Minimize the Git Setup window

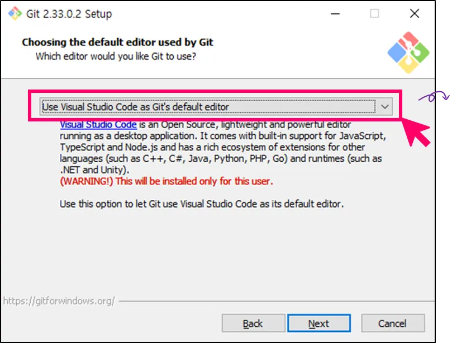[335, 13]
